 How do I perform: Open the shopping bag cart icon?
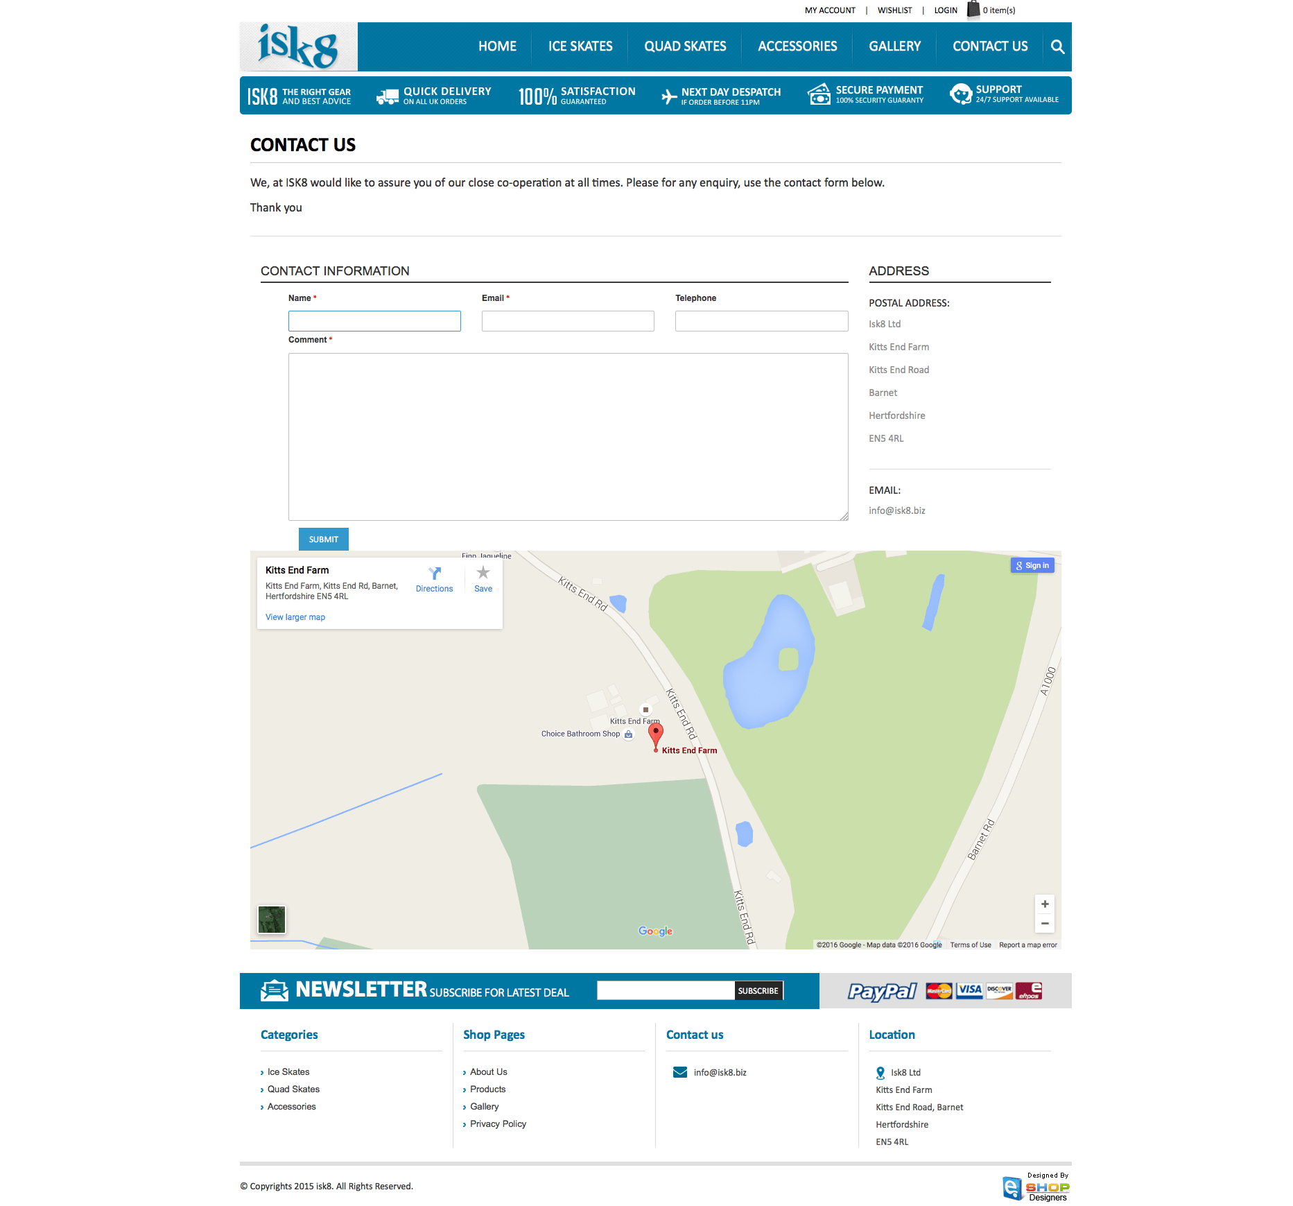coord(973,9)
